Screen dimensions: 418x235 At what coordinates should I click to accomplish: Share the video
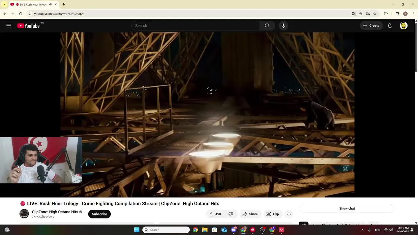[250, 214]
